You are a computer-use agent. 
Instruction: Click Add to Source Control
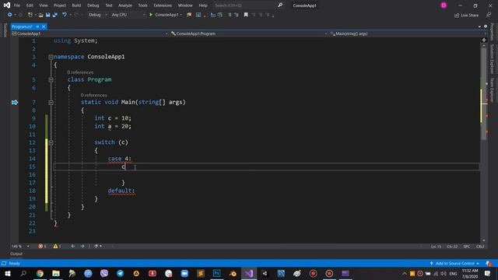[454, 264]
